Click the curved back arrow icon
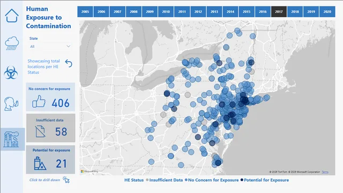The image size is (343, 193). (x=69, y=63)
